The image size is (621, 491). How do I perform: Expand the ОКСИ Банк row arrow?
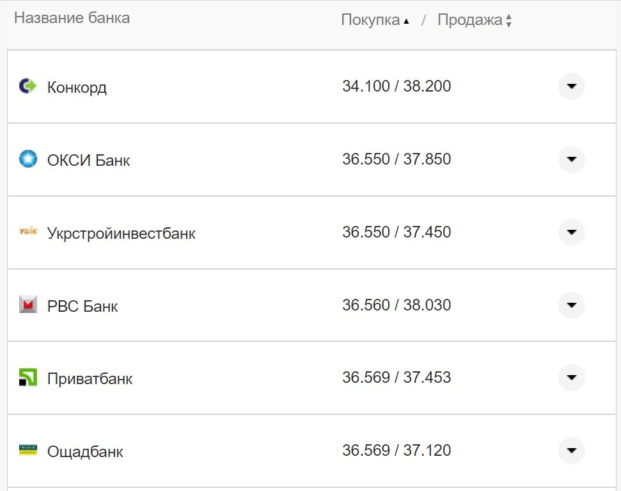(571, 159)
